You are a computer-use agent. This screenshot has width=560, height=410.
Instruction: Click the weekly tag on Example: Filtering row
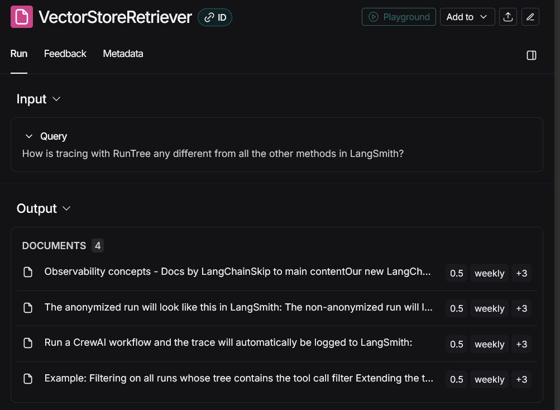(x=489, y=379)
